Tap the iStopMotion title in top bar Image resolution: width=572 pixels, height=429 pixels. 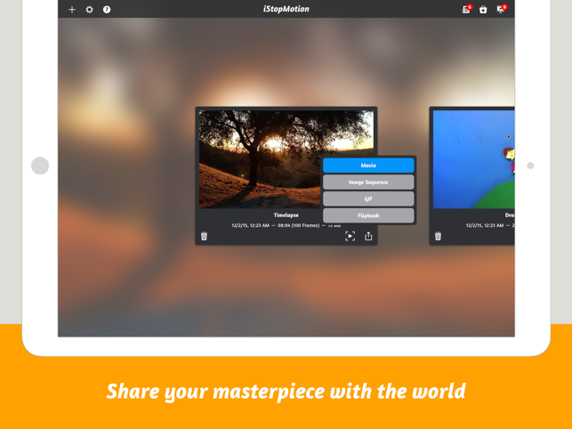pos(286,10)
